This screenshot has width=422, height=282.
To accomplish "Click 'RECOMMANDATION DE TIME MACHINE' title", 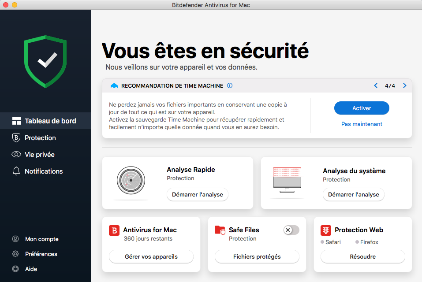I will [x=172, y=86].
